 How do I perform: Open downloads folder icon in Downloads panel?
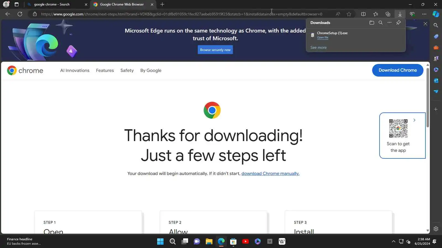372,23
